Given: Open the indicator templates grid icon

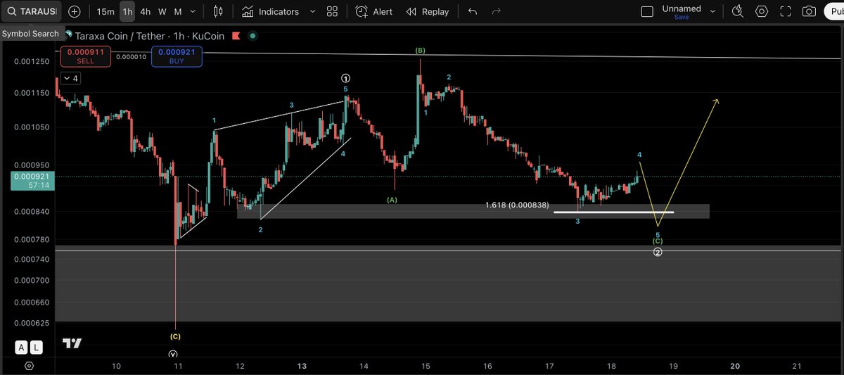Looking at the screenshot, I should 332,11.
